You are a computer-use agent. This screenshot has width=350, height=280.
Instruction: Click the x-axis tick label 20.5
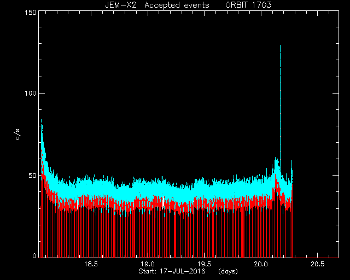click(317, 264)
